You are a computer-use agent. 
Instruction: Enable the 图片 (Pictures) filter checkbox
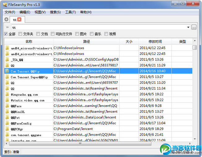77,34
